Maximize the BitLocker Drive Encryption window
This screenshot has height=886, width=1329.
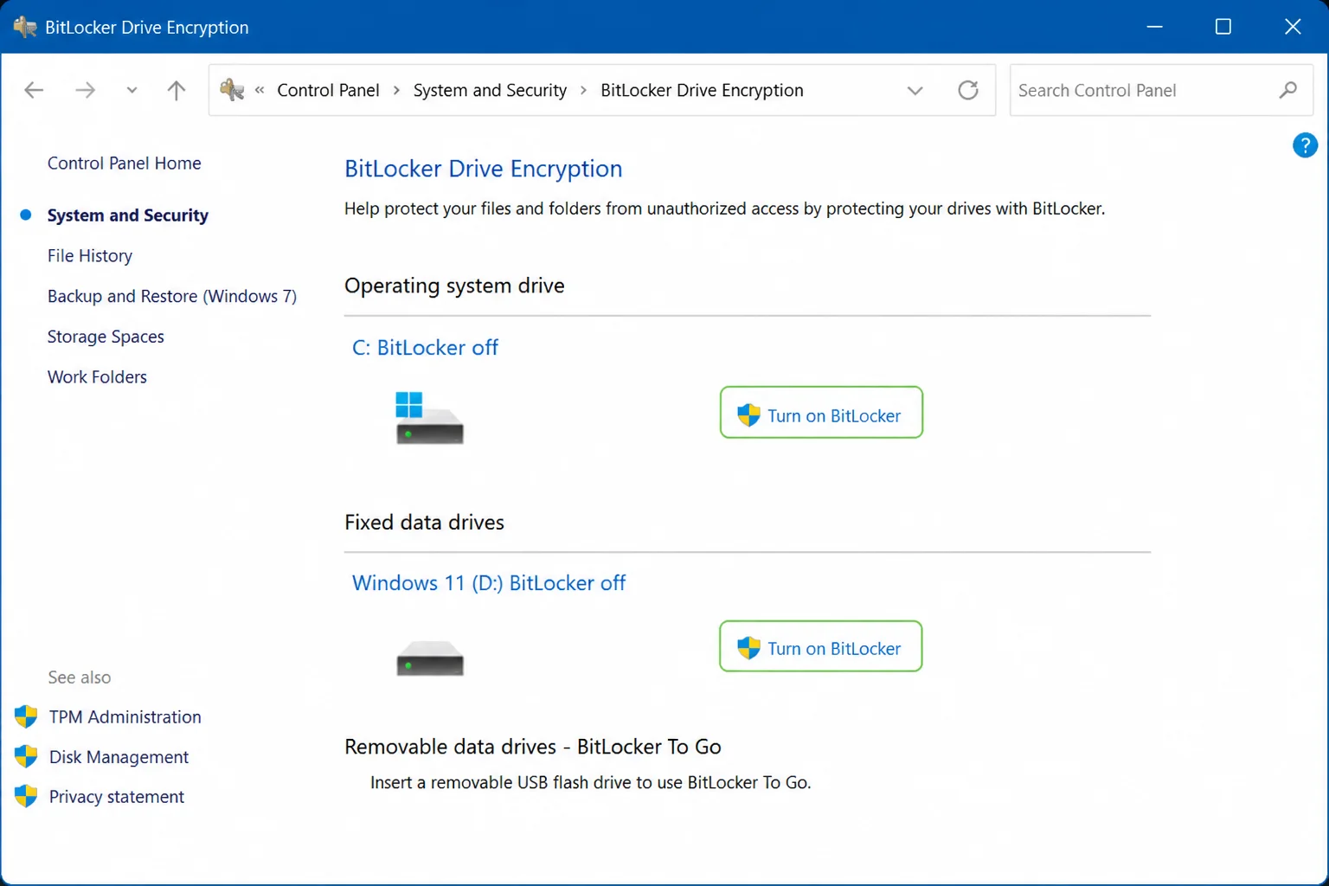click(1223, 27)
